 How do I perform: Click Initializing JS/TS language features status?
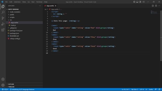click(22, 89)
